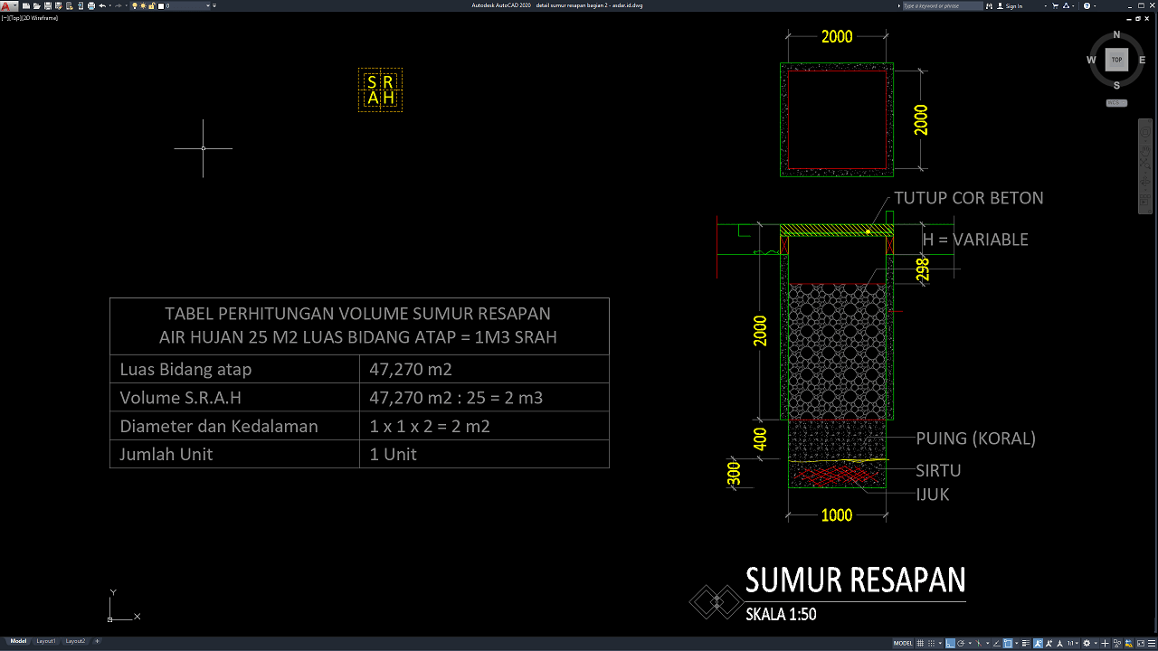Open the WCS coordinate system dropdown
Viewport: 1158px width, 651px height.
(x=1116, y=103)
